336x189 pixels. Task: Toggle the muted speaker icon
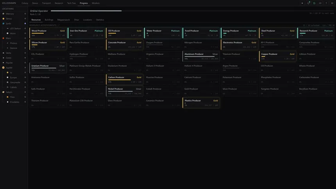pos(320,3)
